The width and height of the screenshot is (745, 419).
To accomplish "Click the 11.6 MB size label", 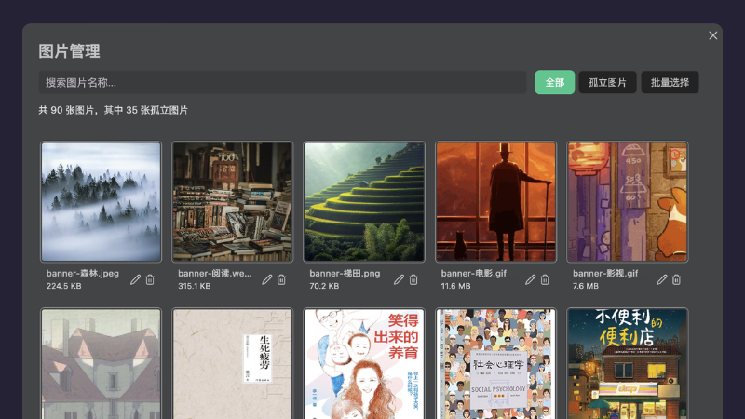I will coord(455,286).
